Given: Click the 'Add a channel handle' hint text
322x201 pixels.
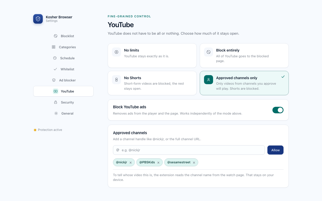Looking at the screenshot, I should pos(157,139).
